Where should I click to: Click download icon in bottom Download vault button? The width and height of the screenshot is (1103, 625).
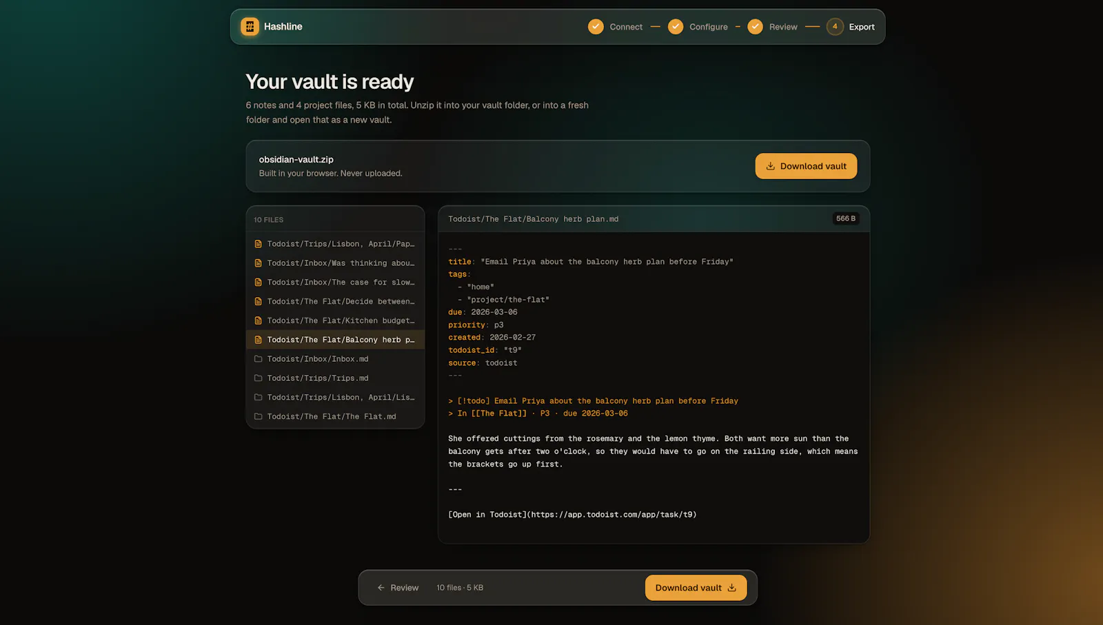coord(732,588)
